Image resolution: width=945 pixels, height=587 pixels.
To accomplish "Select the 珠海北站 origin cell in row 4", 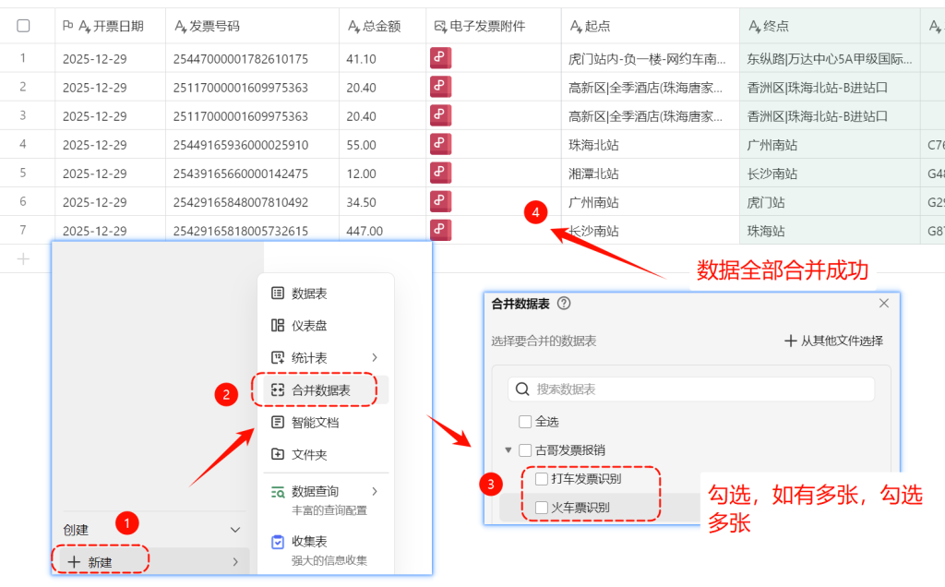I will (651, 145).
